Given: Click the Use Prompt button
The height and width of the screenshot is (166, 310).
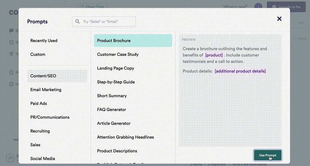Looking at the screenshot, I should point(268,155).
